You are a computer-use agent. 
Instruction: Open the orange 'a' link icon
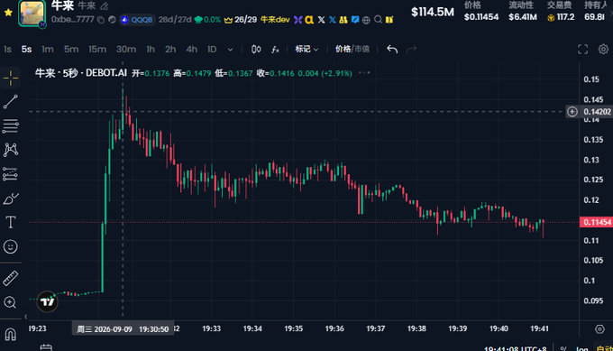pos(309,20)
